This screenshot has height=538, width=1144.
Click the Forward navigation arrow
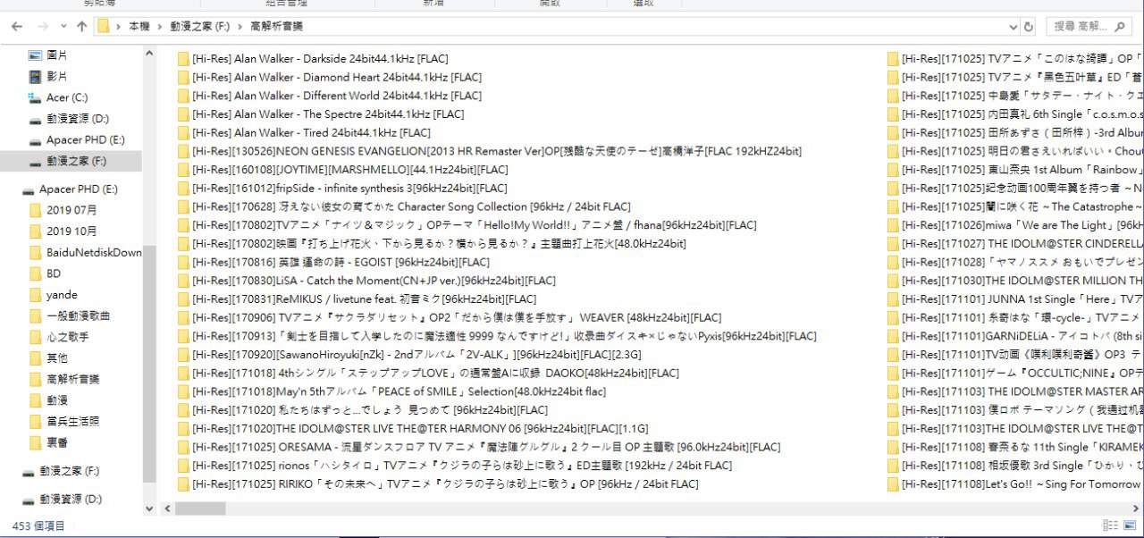(x=43, y=27)
